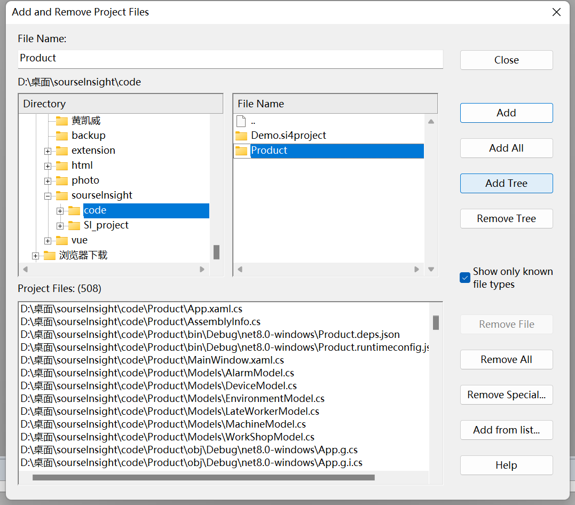The width and height of the screenshot is (575, 505).
Task: Expand the code tree node
Action: click(x=60, y=211)
